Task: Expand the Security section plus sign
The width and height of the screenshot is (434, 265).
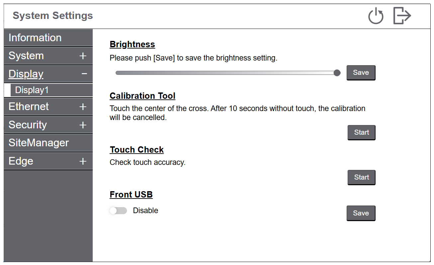Action: click(83, 125)
